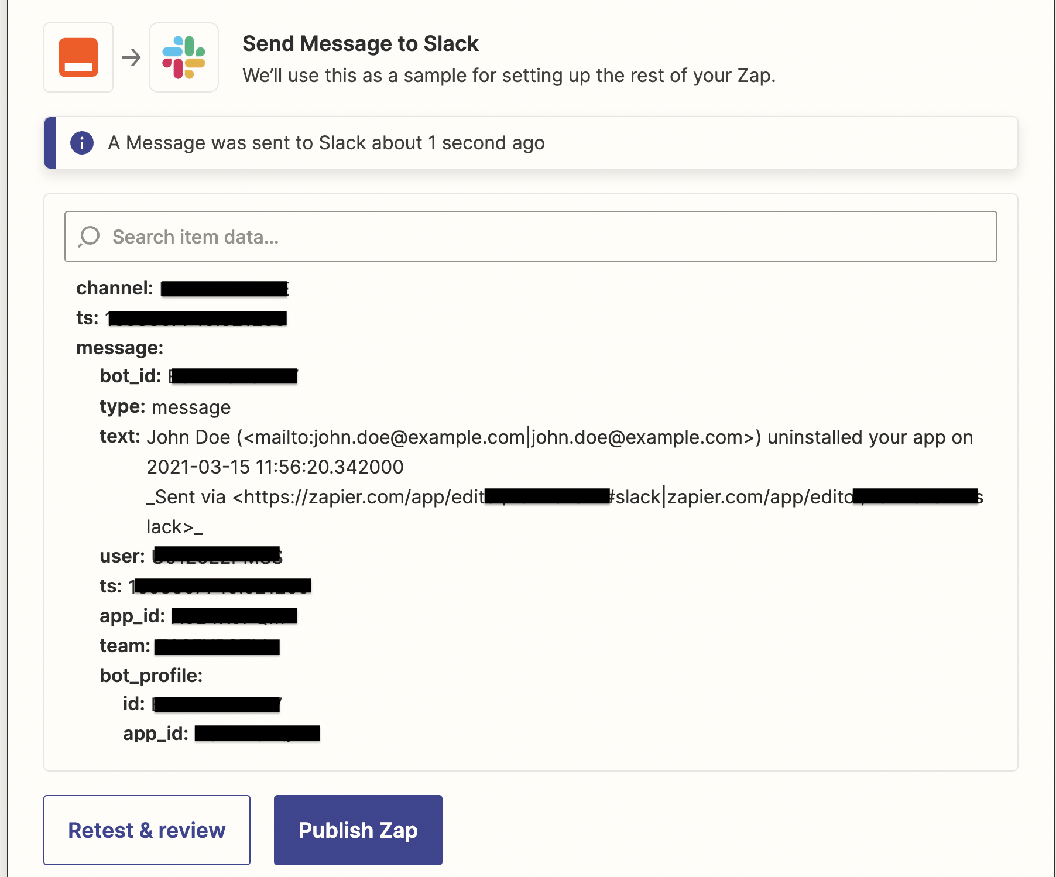Click the Slack app icon

[x=184, y=57]
